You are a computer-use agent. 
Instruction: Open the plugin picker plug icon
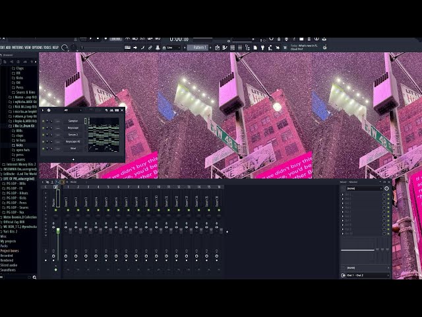tap(262, 48)
